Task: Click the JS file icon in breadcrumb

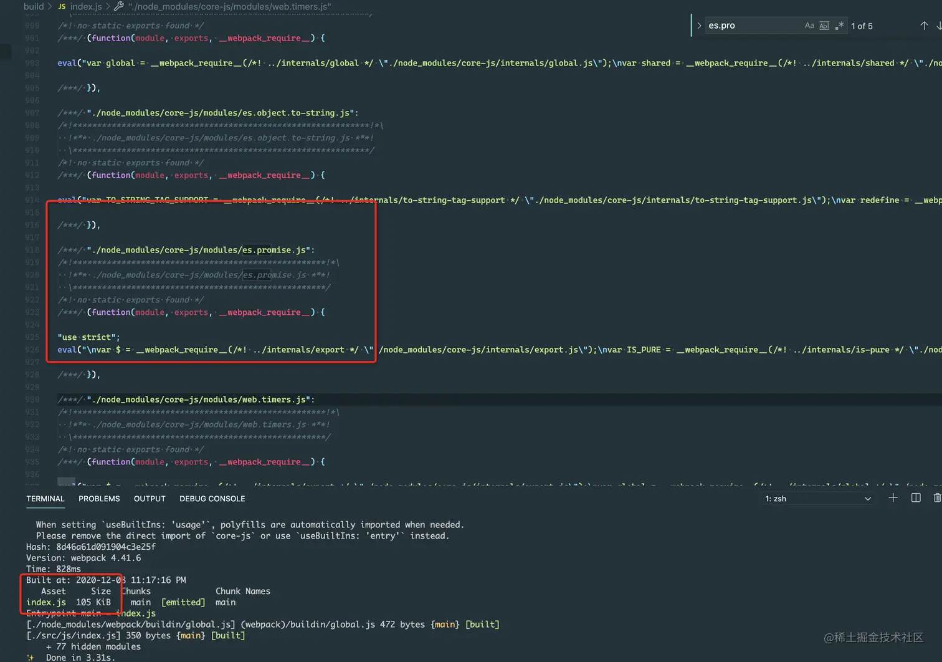Action: coord(62,6)
